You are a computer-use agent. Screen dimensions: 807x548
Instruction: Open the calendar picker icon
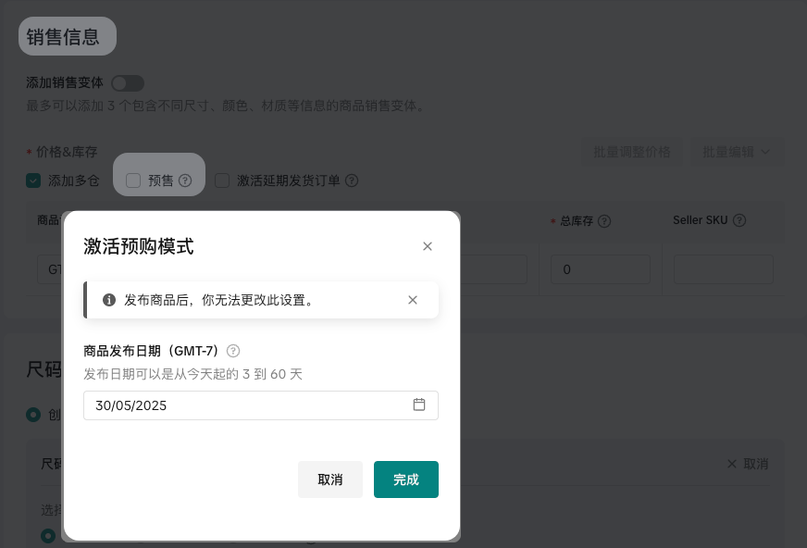[x=419, y=405]
